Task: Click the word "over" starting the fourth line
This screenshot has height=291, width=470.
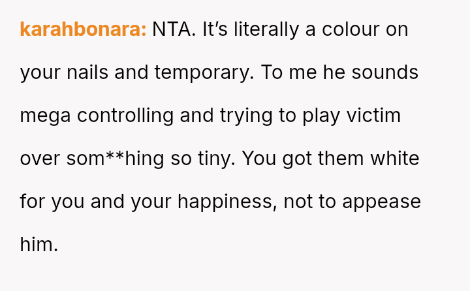Action: [40, 159]
